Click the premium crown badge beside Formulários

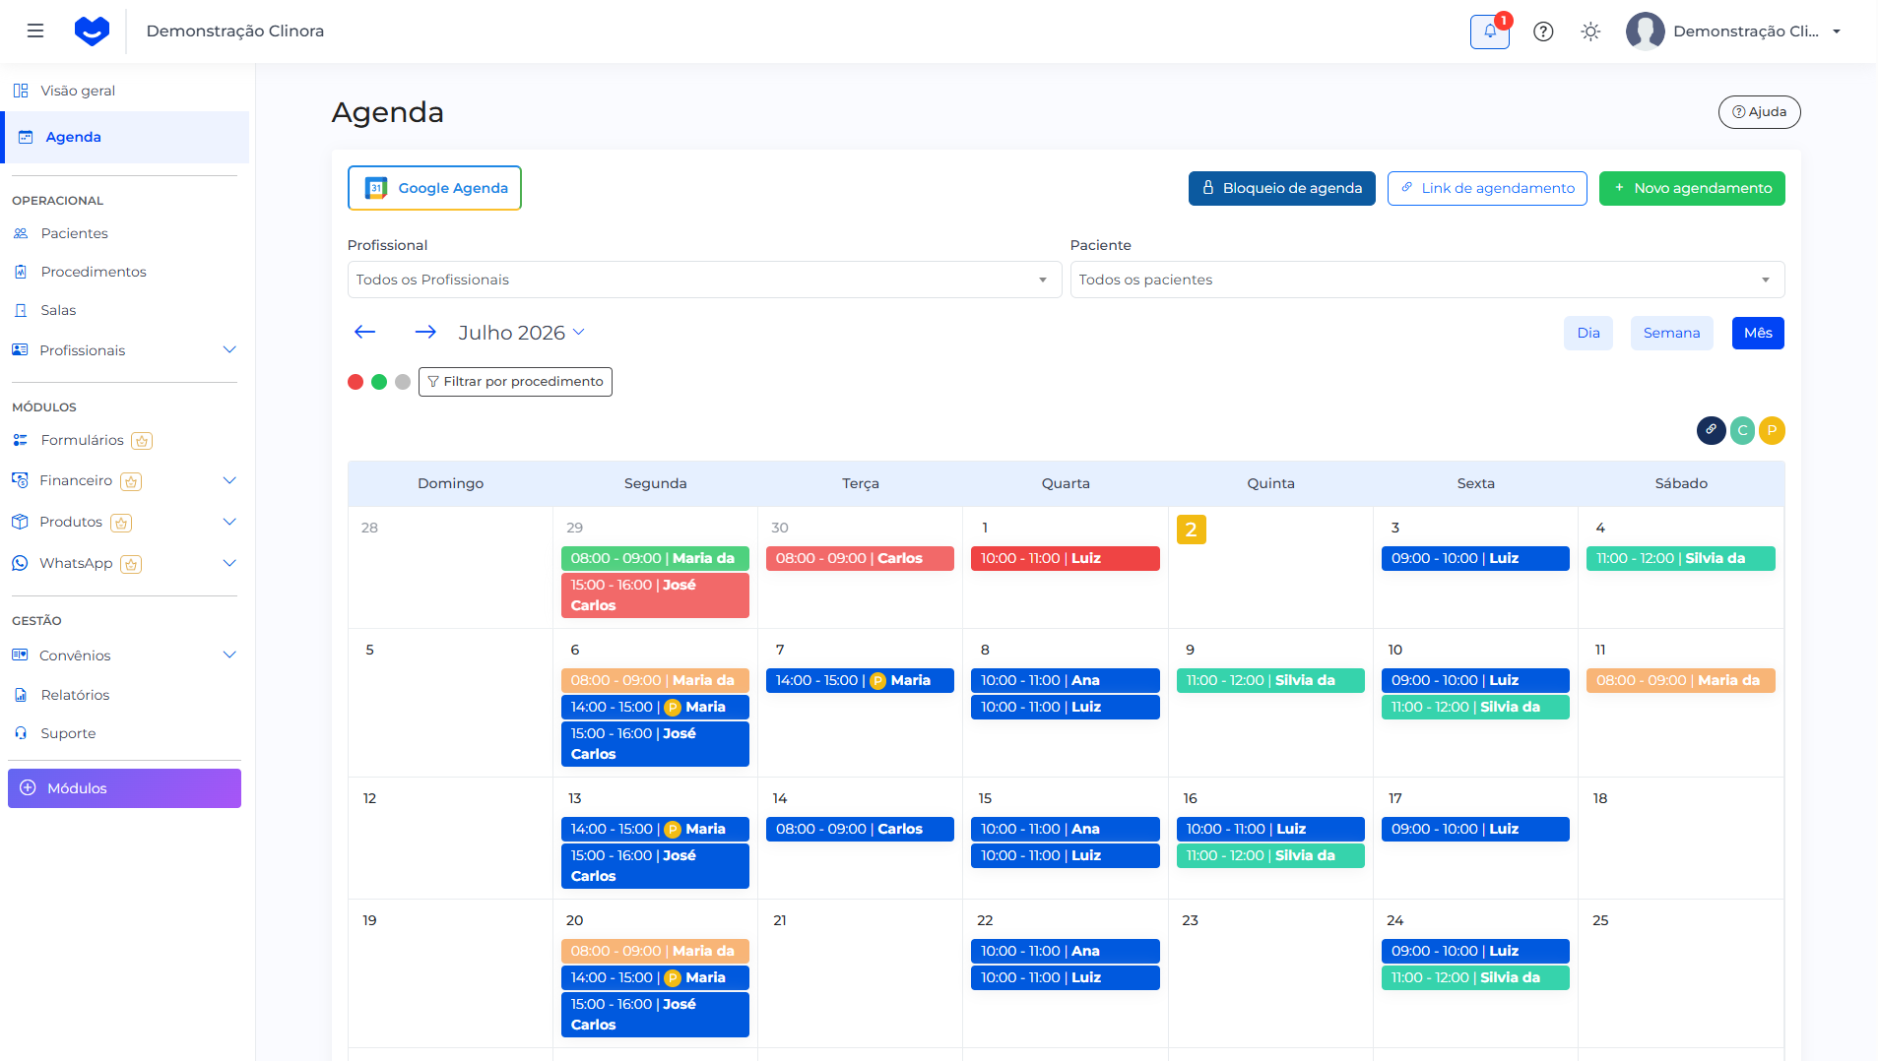click(142, 441)
